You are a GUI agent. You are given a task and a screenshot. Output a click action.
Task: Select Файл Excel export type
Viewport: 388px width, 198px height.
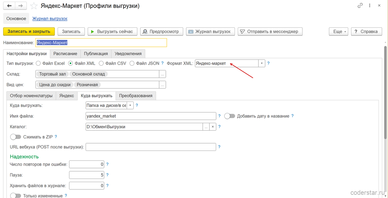click(38, 63)
